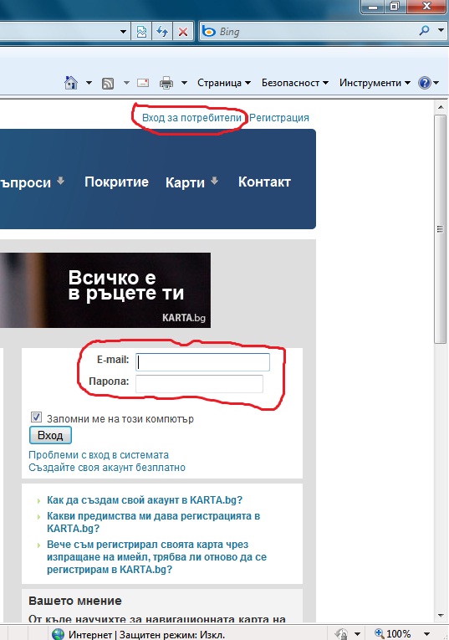Click the Help question mark icon
The height and width of the screenshot is (640, 449).
[x=424, y=83]
